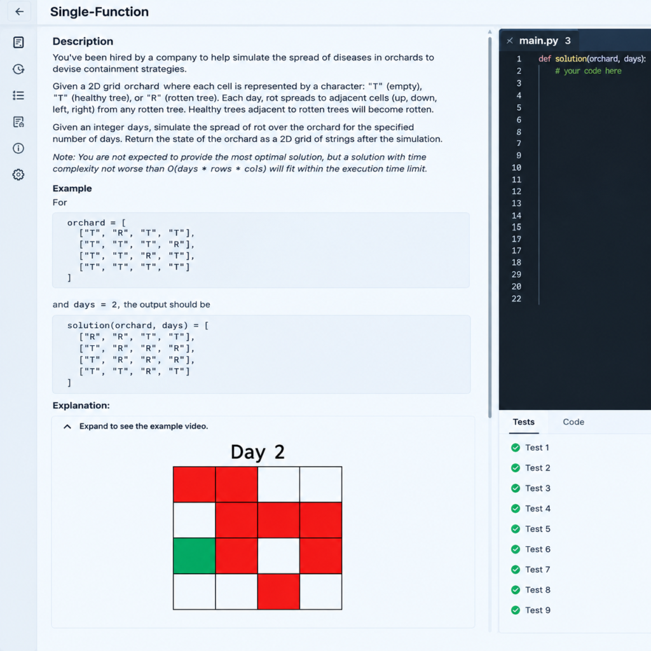
Task: Open the description document sidebar icon
Action: 18,43
